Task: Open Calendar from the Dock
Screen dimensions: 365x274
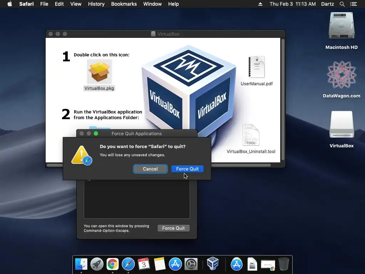Action: click(x=144, y=264)
